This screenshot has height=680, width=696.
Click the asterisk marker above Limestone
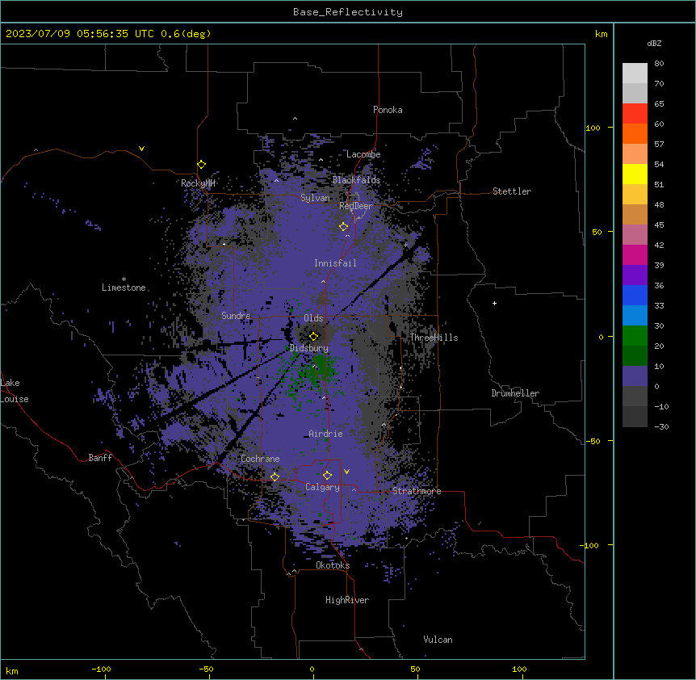point(124,279)
